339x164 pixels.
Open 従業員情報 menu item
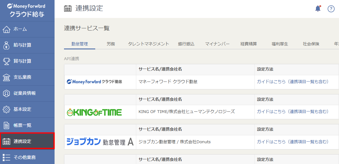27,93
